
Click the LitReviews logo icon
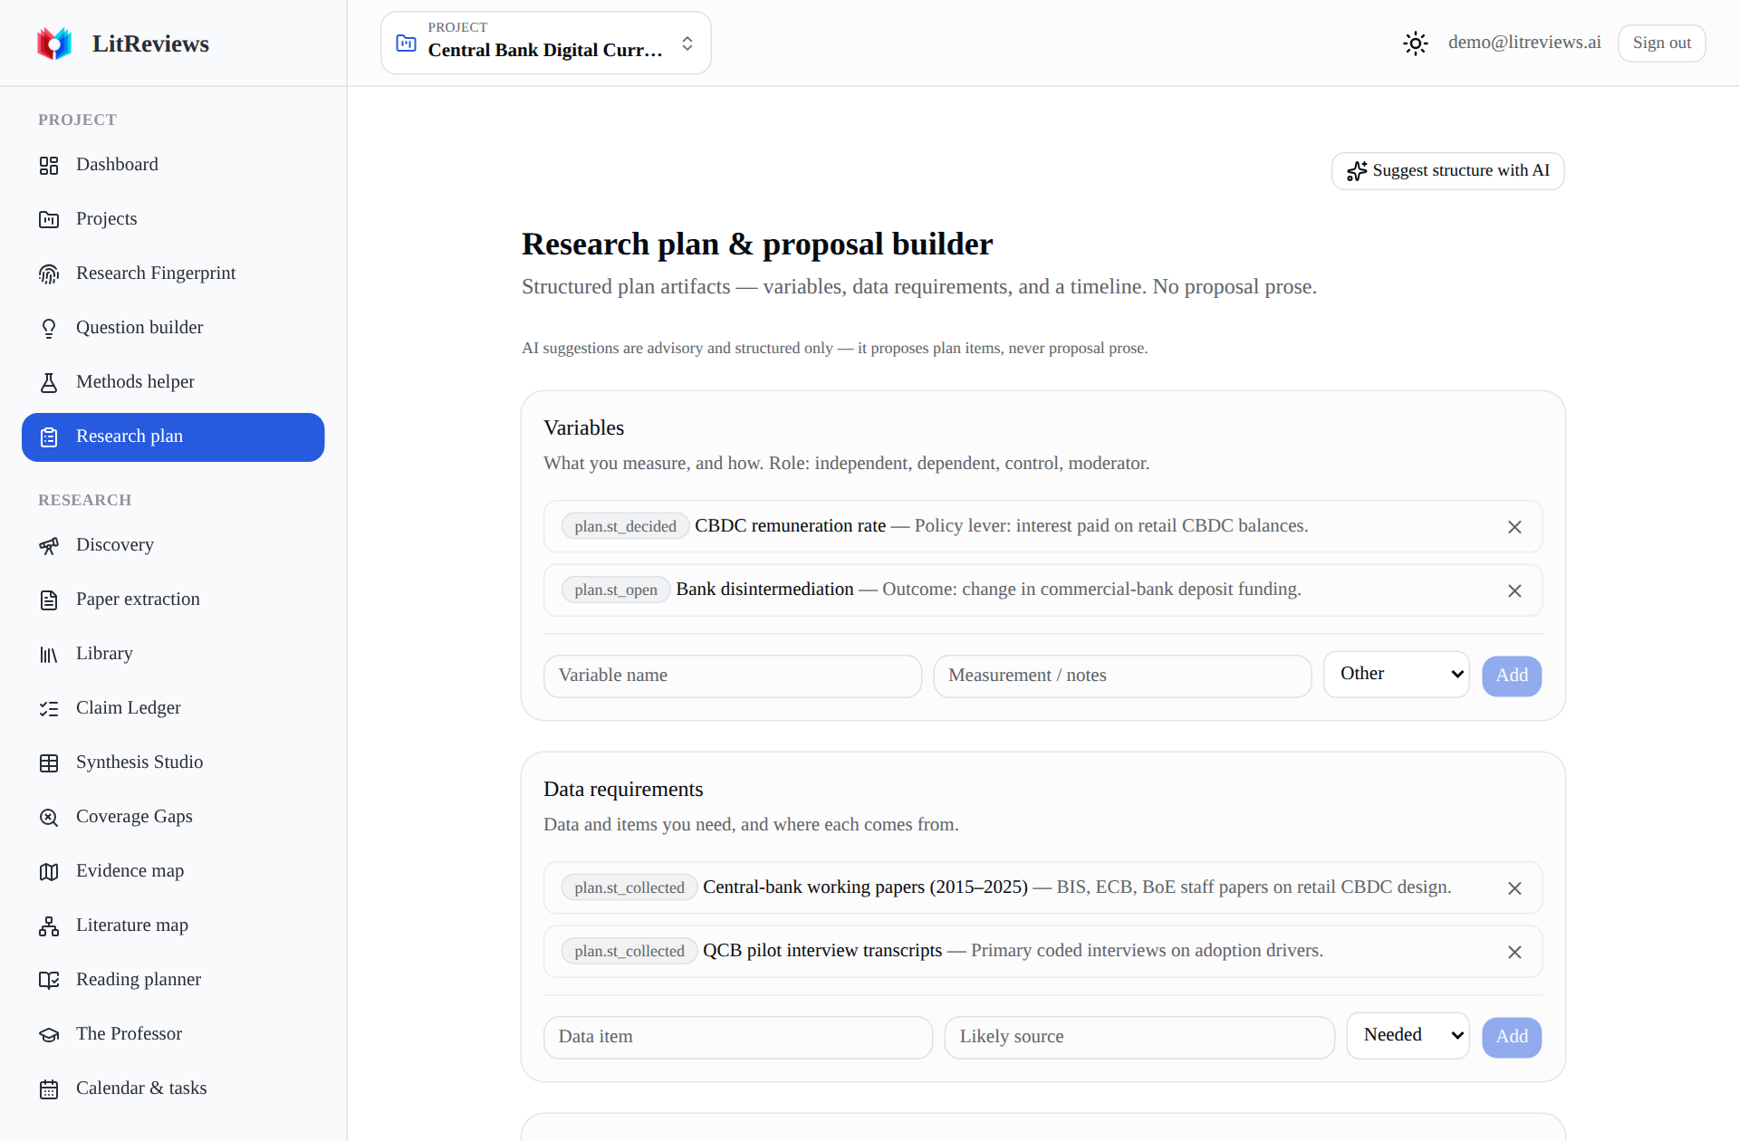[54, 43]
